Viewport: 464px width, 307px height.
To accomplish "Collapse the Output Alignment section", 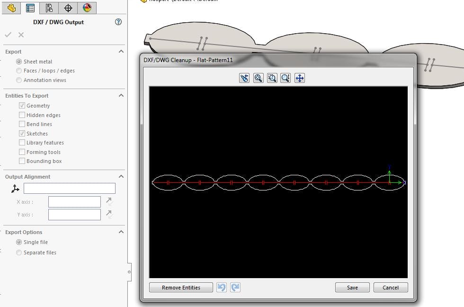I will [x=121, y=176].
